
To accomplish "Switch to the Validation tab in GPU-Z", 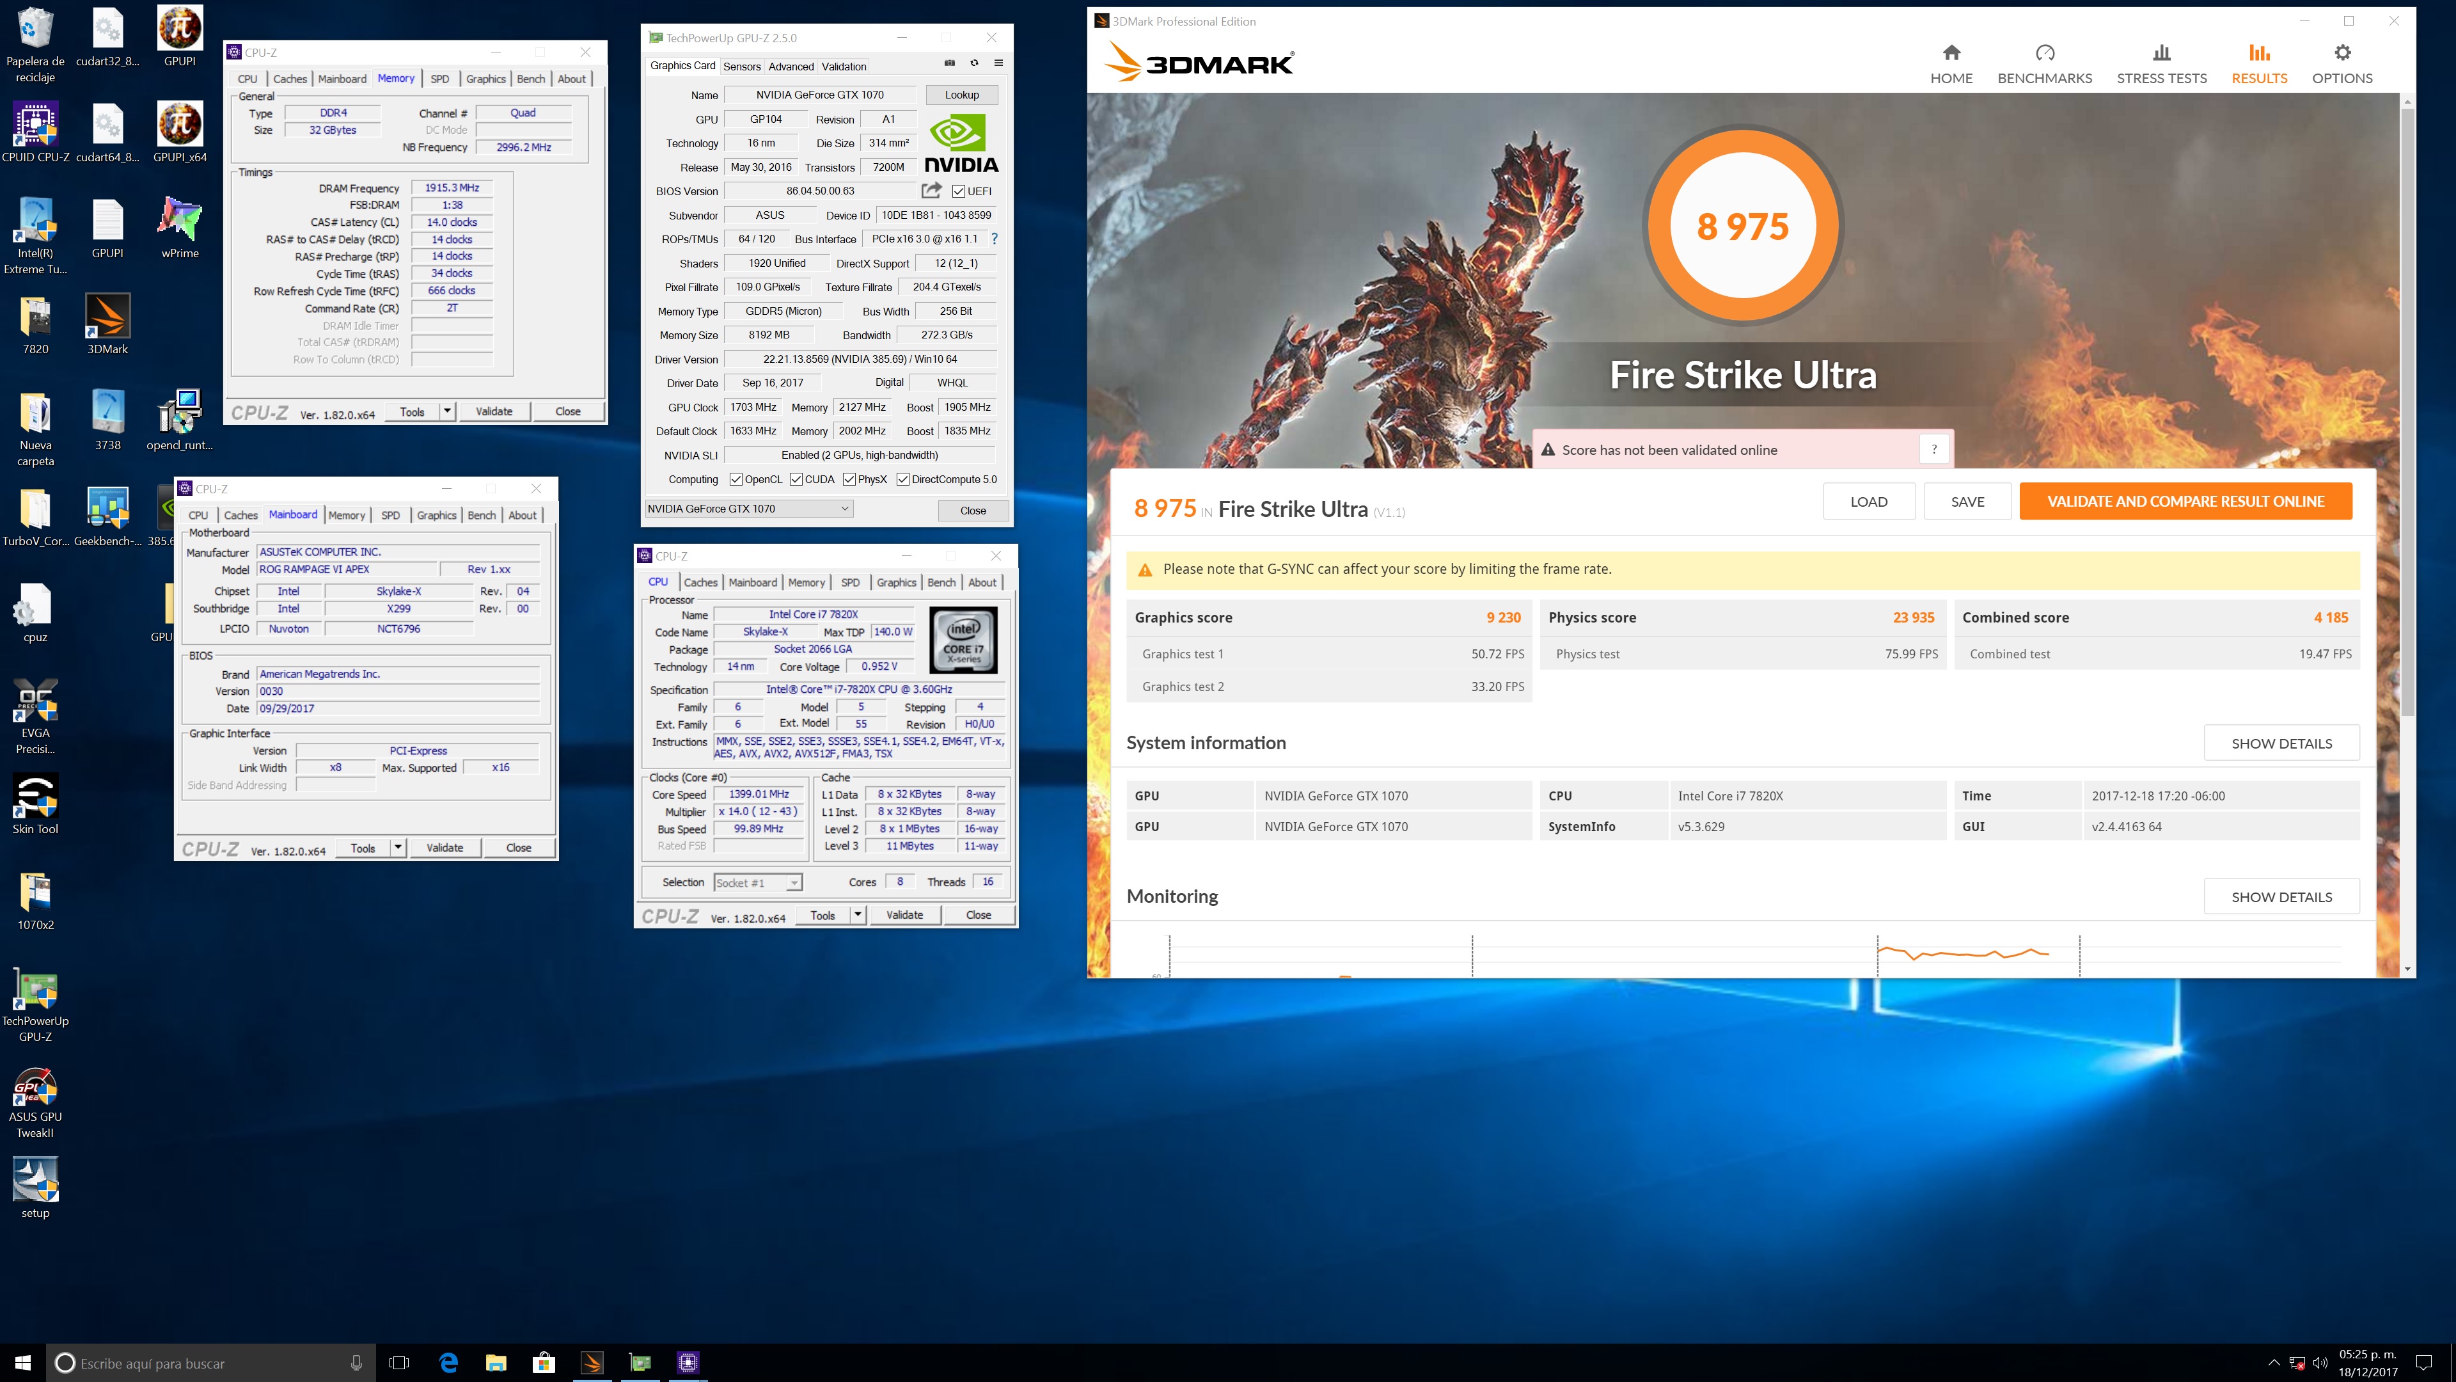I will pyautogui.click(x=844, y=66).
